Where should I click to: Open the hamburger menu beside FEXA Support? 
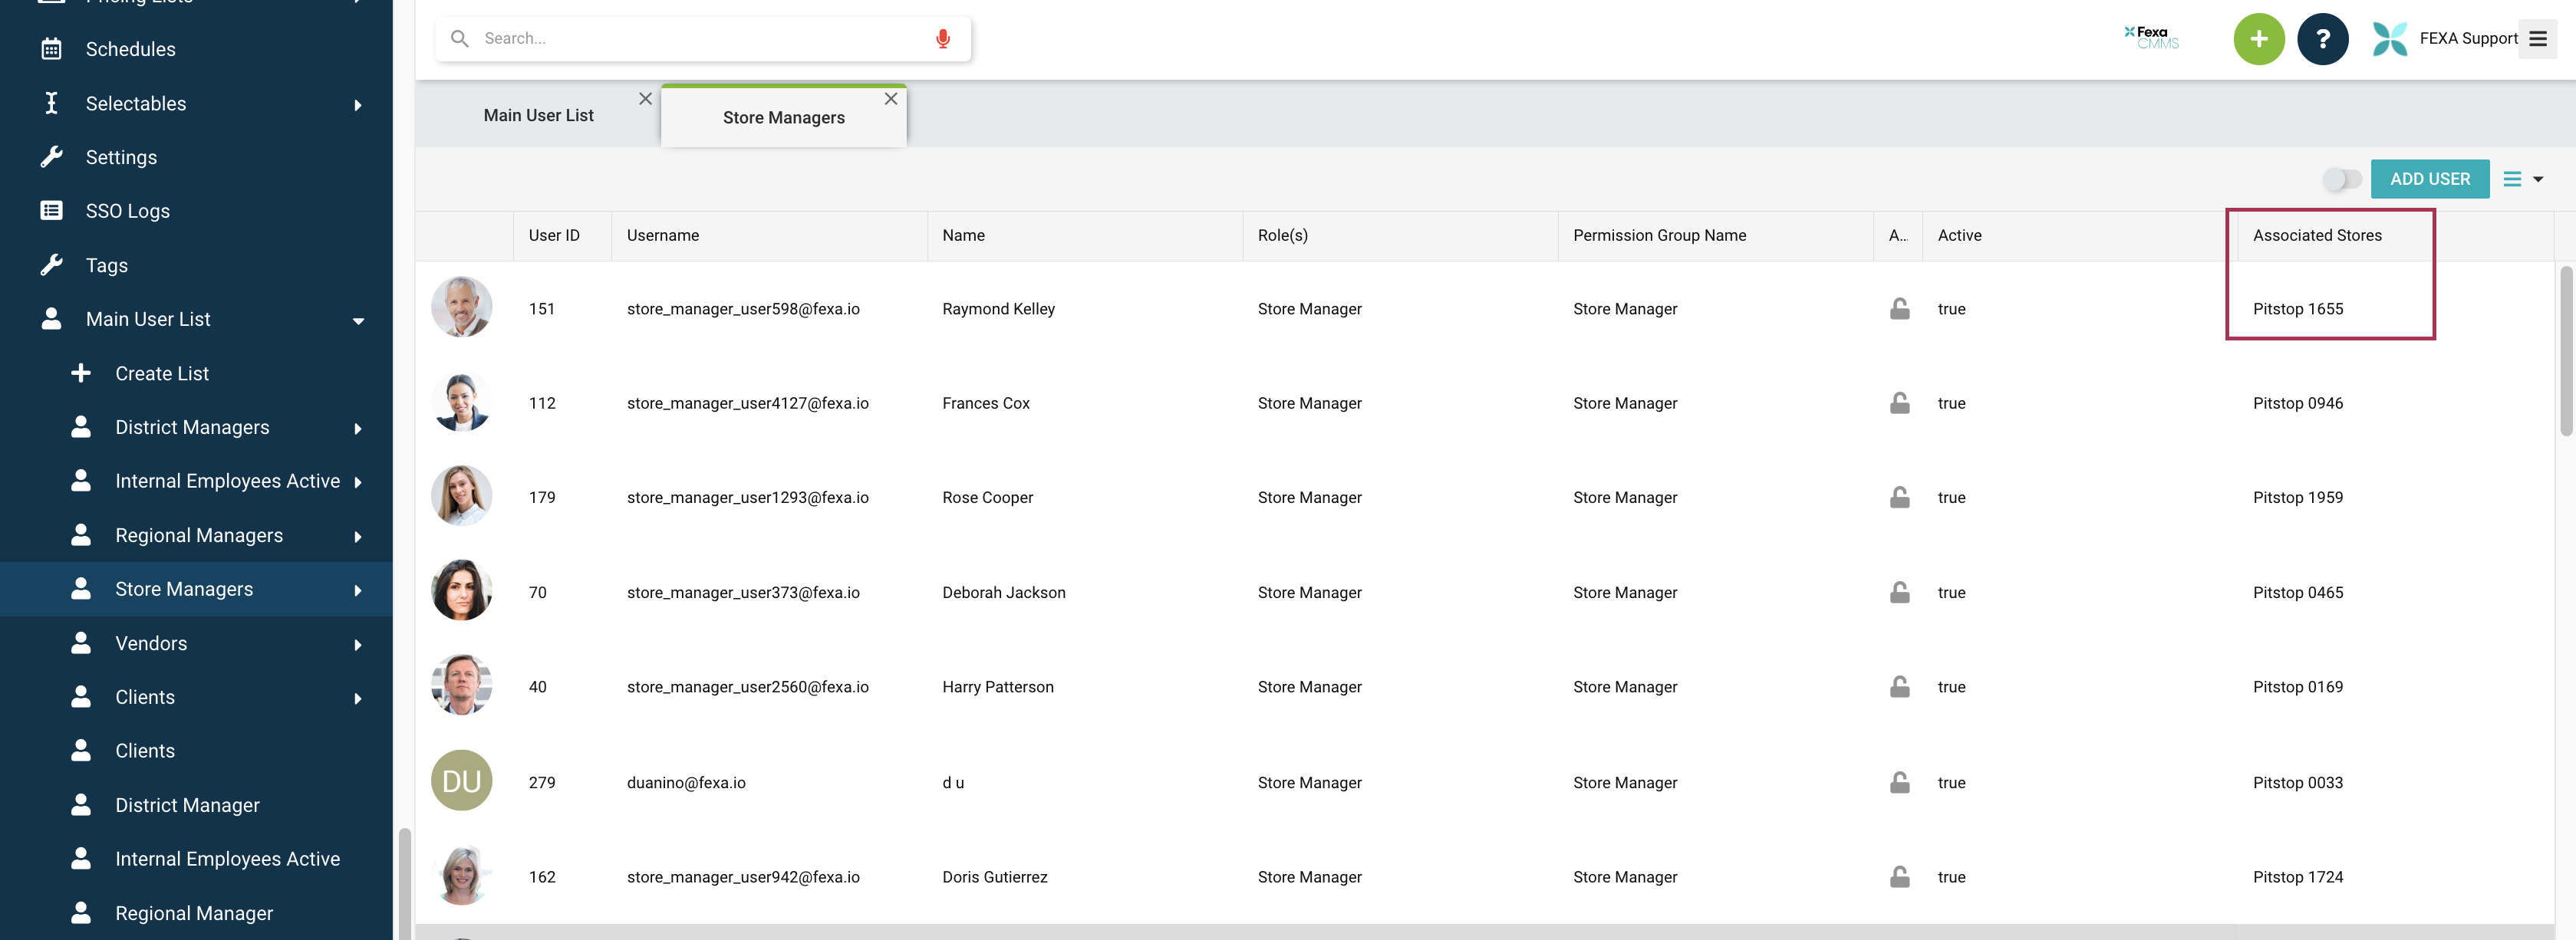2537,39
